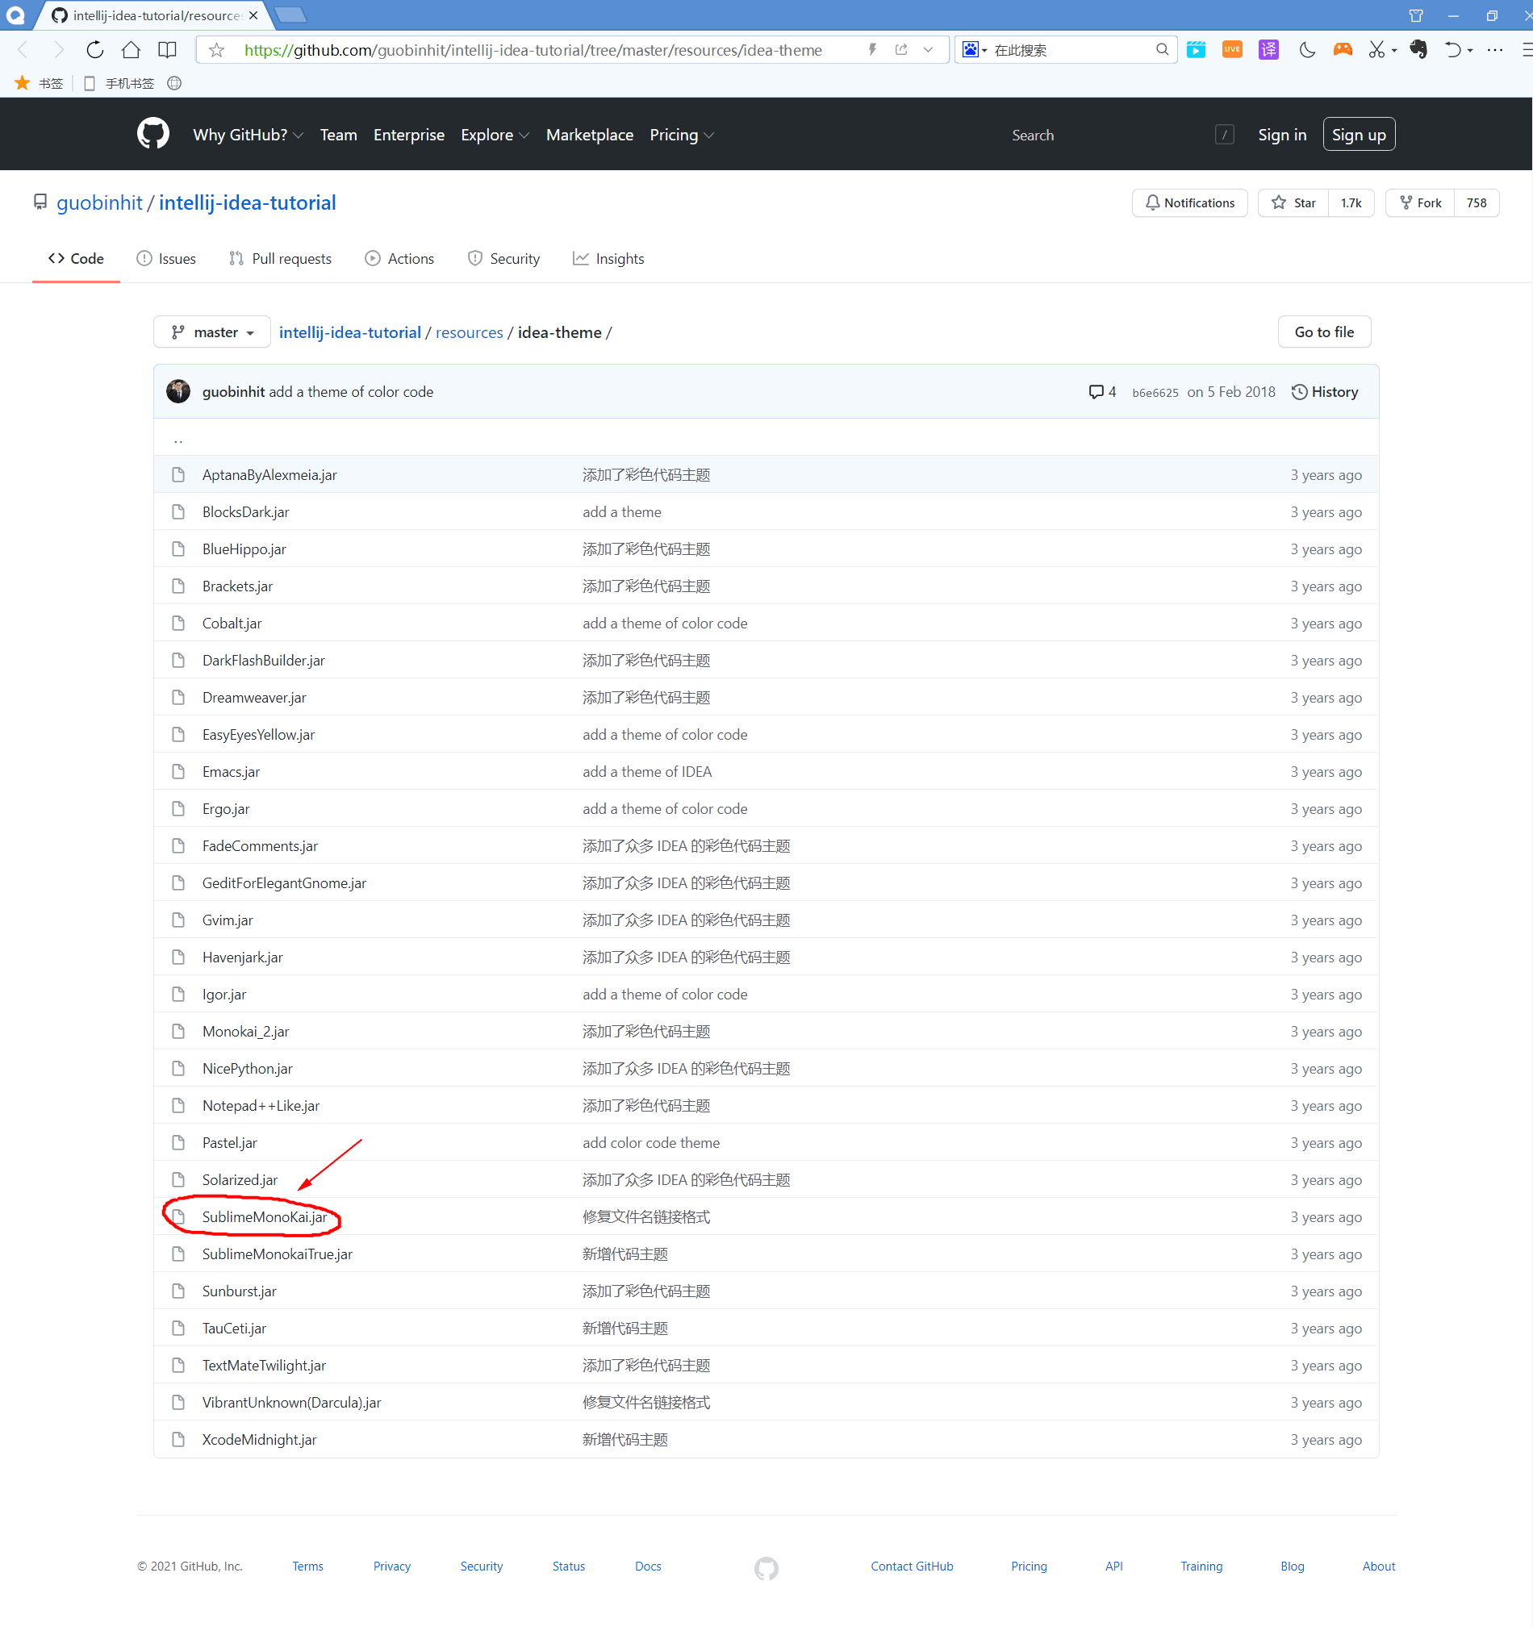Click the orange LIVE extension icon
Viewport: 1533px width, 1627px height.
coord(1232,50)
